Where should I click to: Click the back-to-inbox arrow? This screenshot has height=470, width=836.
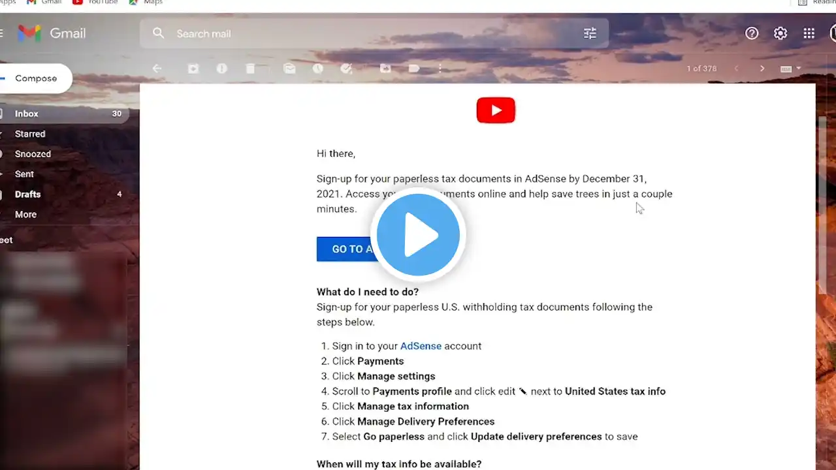(157, 69)
